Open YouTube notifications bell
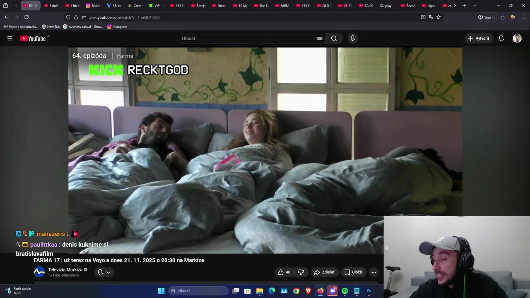 (x=501, y=38)
